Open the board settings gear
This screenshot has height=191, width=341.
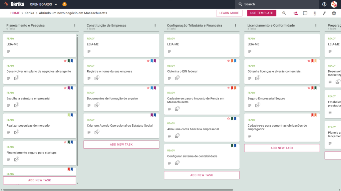point(334,13)
